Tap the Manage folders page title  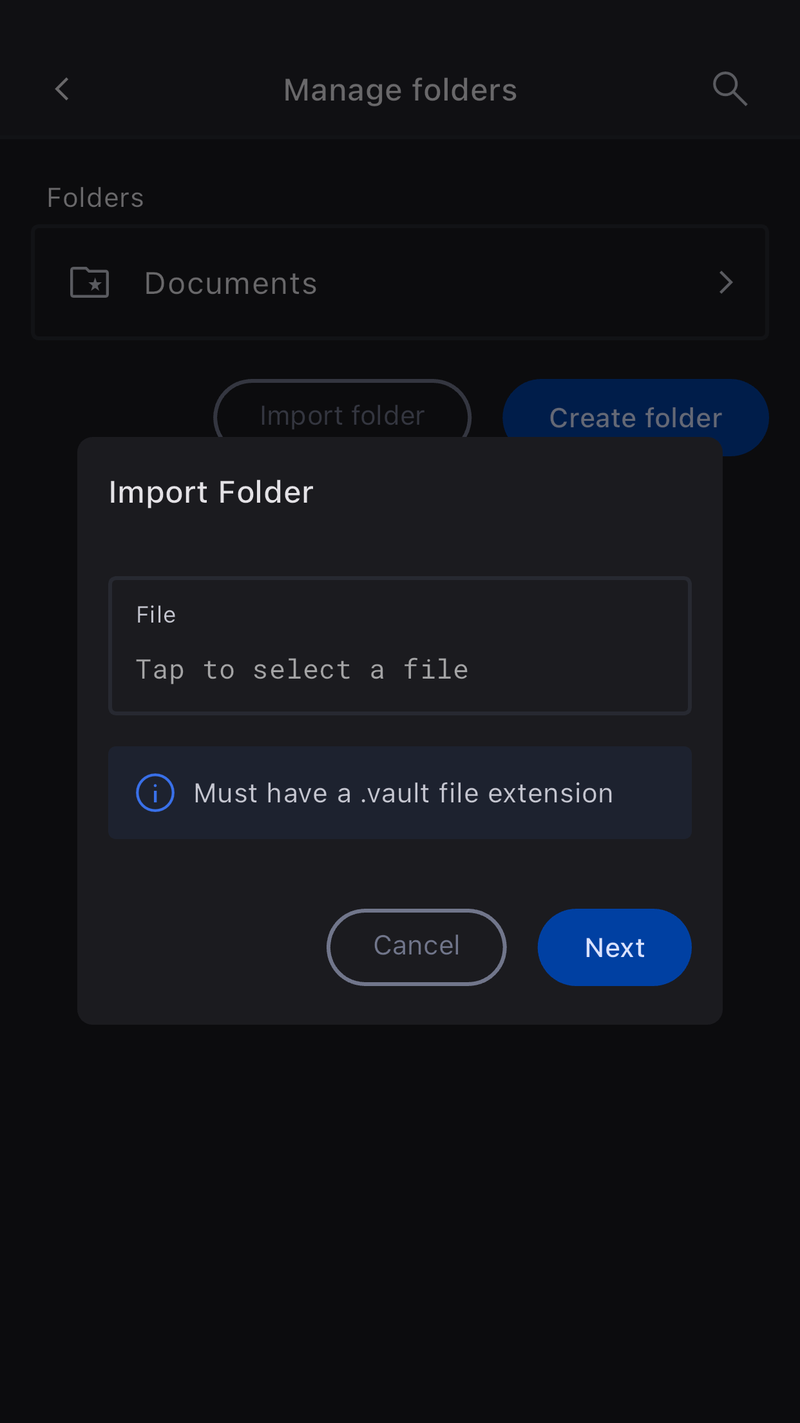(x=400, y=90)
